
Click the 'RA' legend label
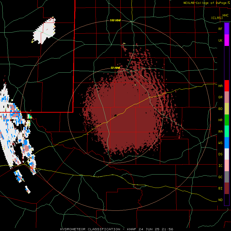coord(220,132)
